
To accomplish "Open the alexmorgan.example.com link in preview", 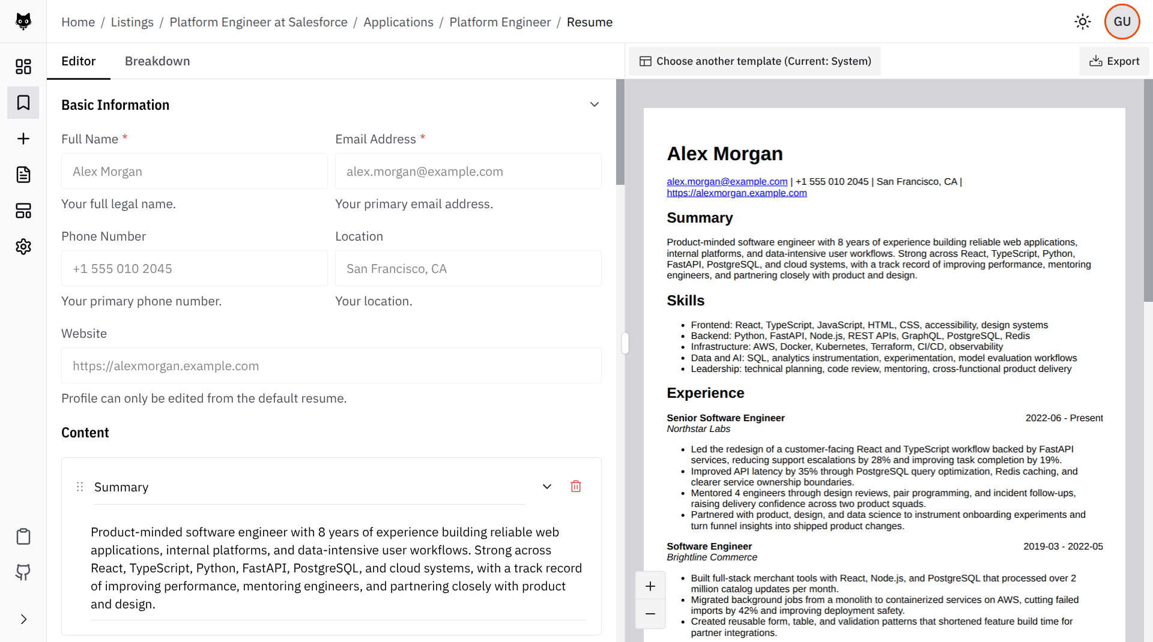I will 736,193.
